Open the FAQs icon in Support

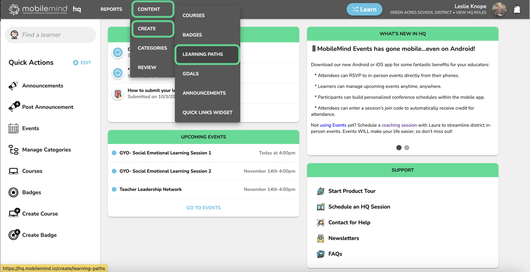point(320,254)
